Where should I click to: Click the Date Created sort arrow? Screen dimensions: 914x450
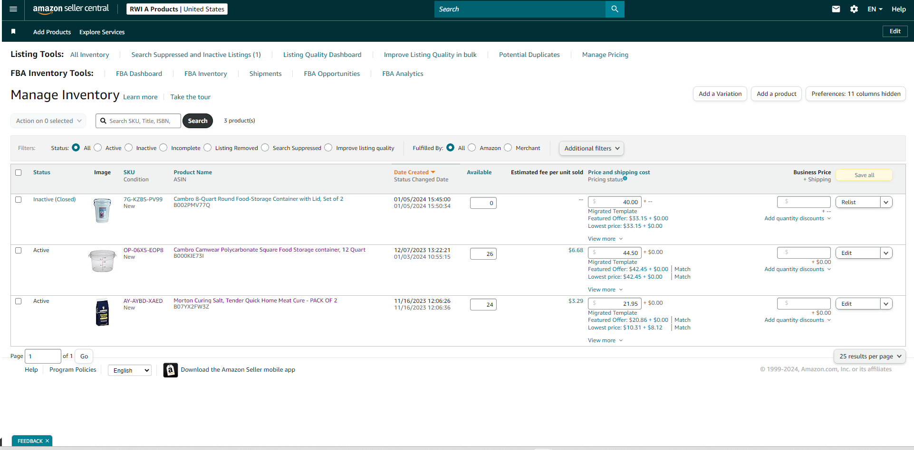433,172
